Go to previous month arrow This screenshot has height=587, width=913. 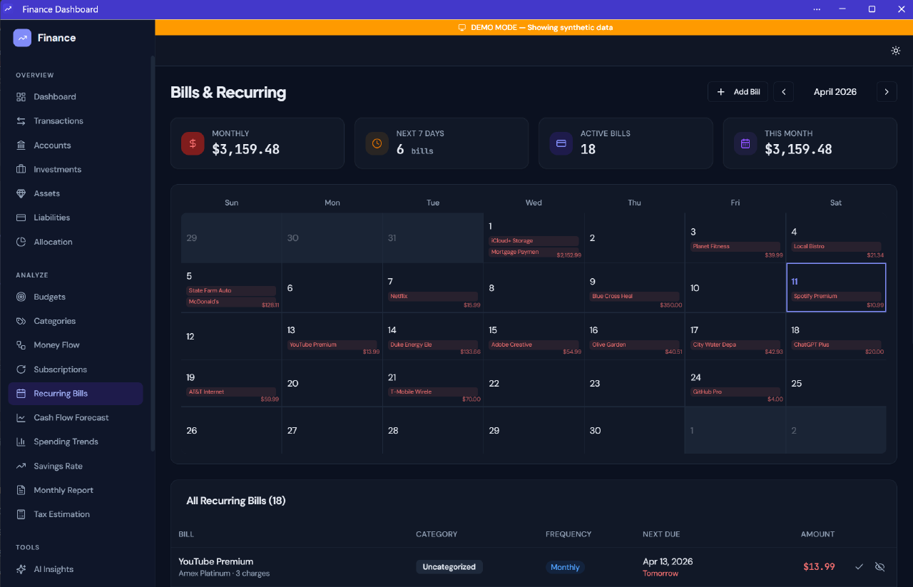(x=783, y=92)
